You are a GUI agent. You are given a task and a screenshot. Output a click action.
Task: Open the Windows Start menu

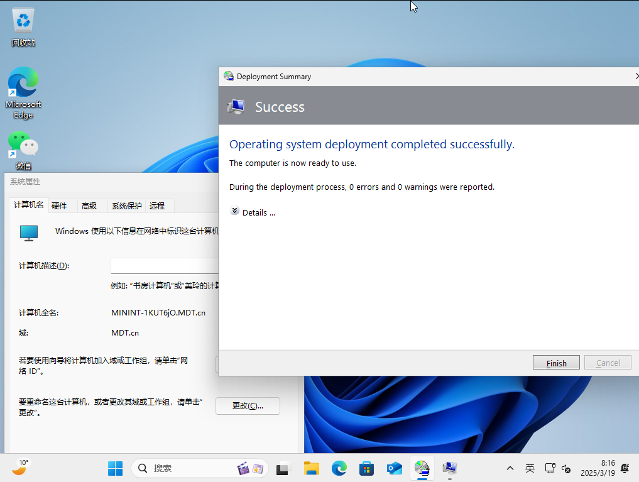(x=115, y=468)
